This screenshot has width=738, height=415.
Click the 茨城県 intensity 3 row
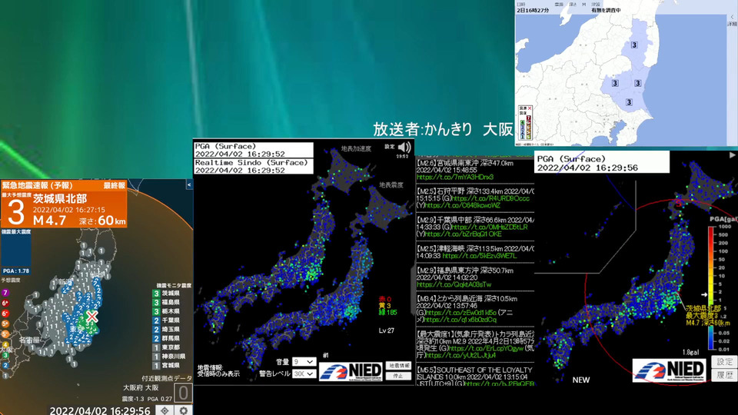(166, 293)
